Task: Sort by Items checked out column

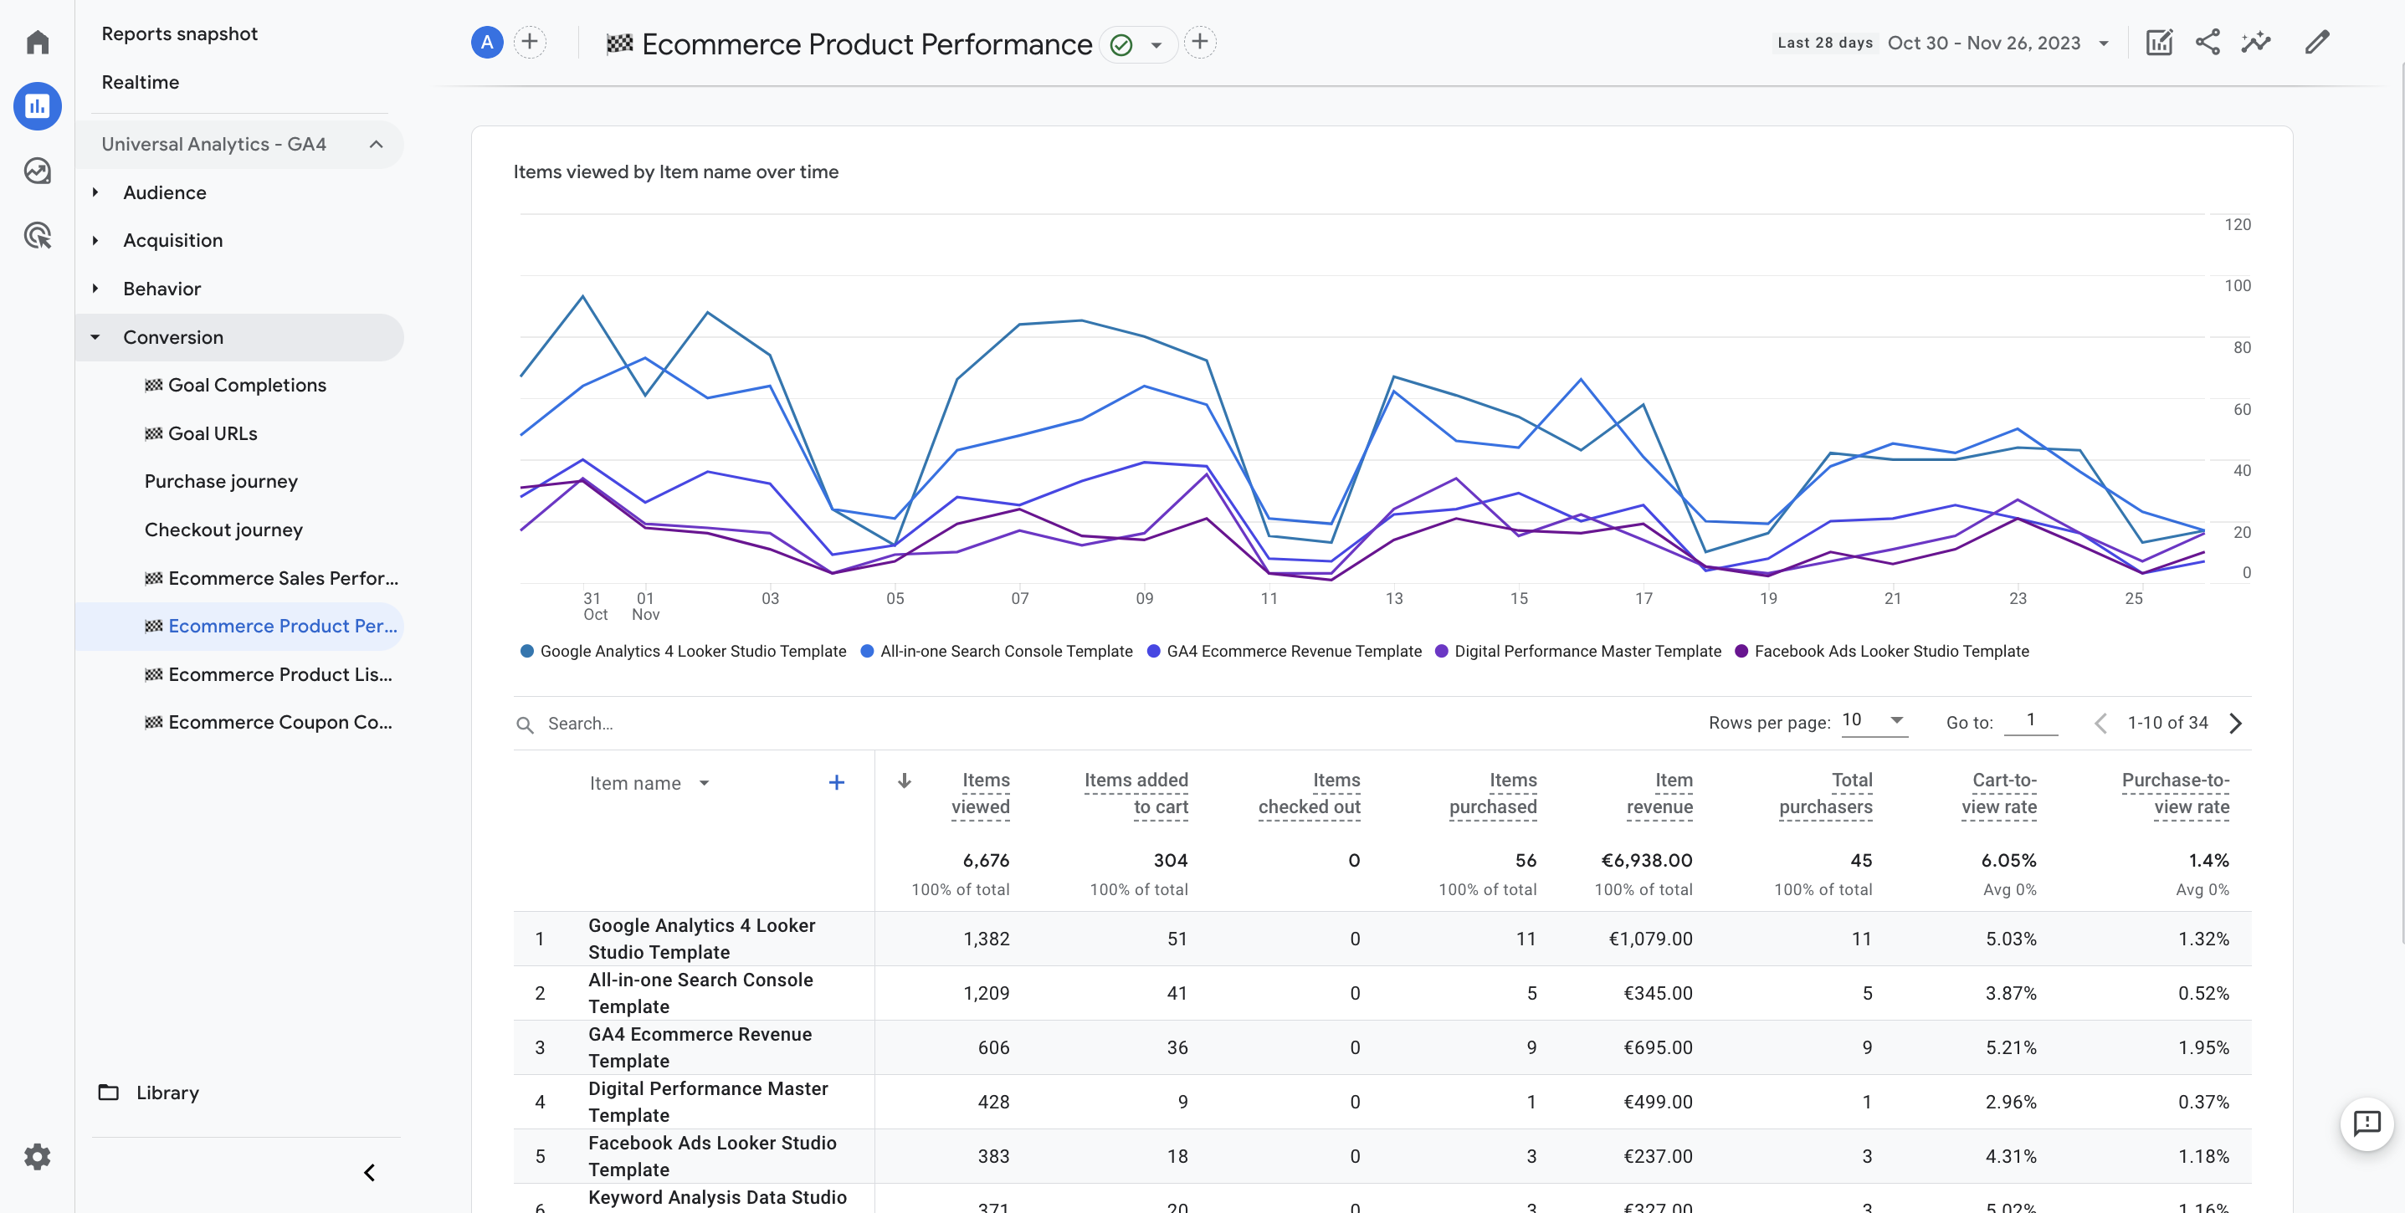Action: click(x=1309, y=793)
